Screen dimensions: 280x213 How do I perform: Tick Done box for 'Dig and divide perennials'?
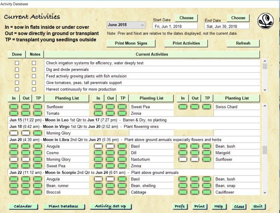[17, 69]
